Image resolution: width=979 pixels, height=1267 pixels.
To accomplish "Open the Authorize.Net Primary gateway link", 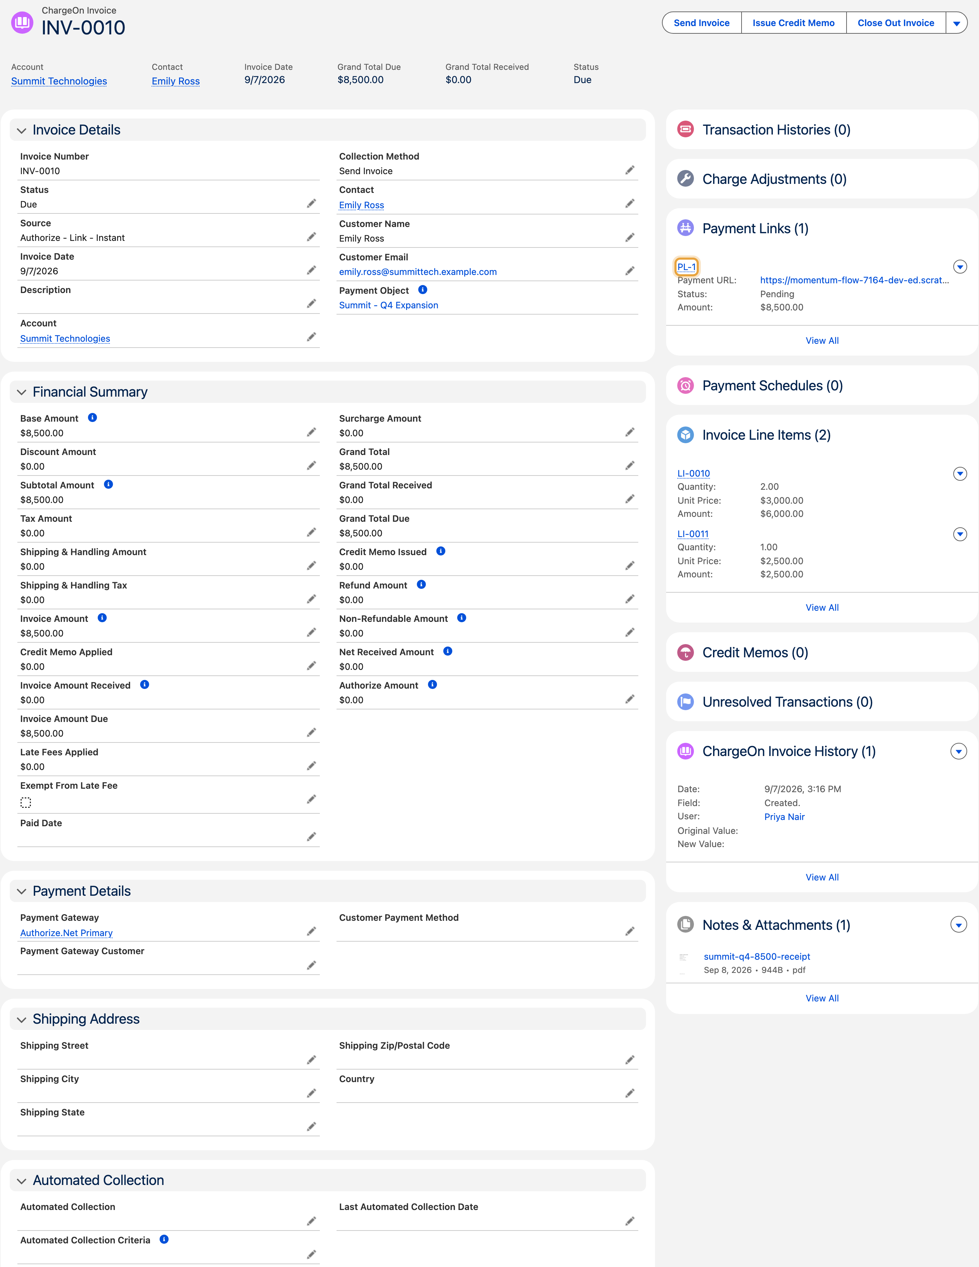I will (67, 933).
